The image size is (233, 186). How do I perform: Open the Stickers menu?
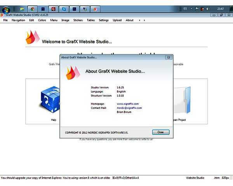pyautogui.click(x=78, y=20)
